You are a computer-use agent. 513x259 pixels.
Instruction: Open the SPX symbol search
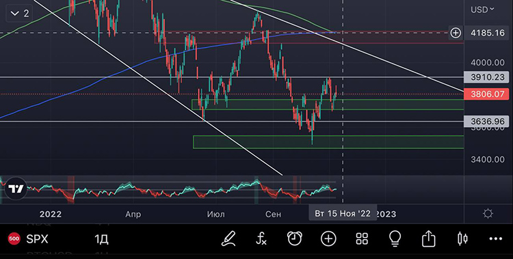pos(37,239)
